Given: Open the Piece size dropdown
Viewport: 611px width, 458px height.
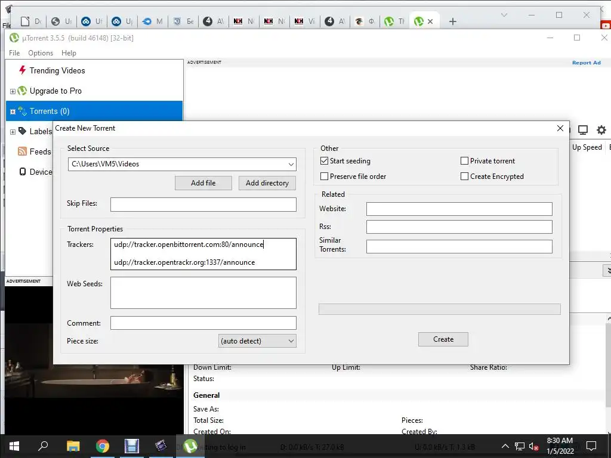Looking at the screenshot, I should click(257, 341).
